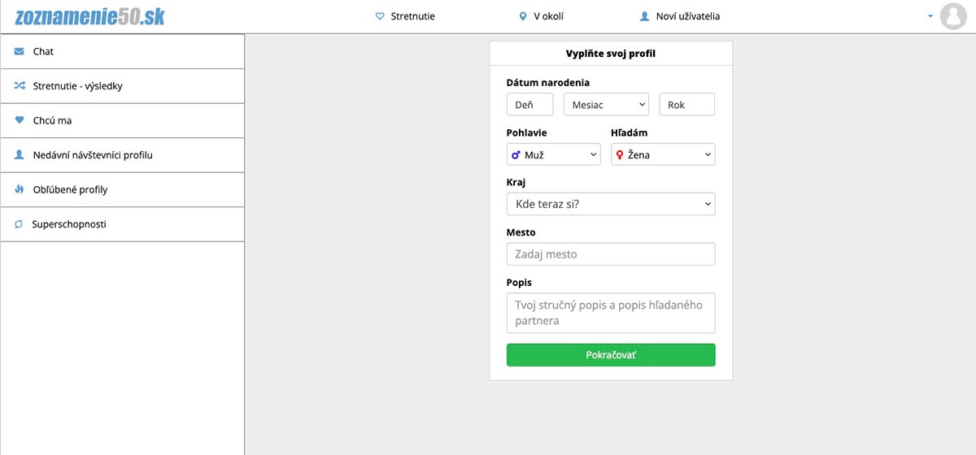Expand the Kraj region dropdown
976x455 pixels.
point(610,204)
